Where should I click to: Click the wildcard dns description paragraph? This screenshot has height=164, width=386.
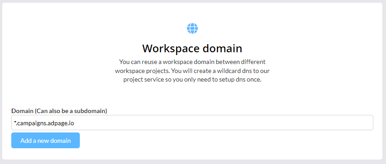click(x=192, y=71)
